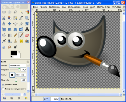
Task: Open the Кисть tool options panel menu
Action: (x=28, y=62)
